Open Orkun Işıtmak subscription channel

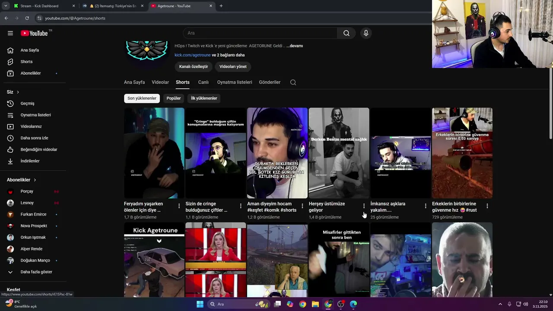tap(33, 238)
